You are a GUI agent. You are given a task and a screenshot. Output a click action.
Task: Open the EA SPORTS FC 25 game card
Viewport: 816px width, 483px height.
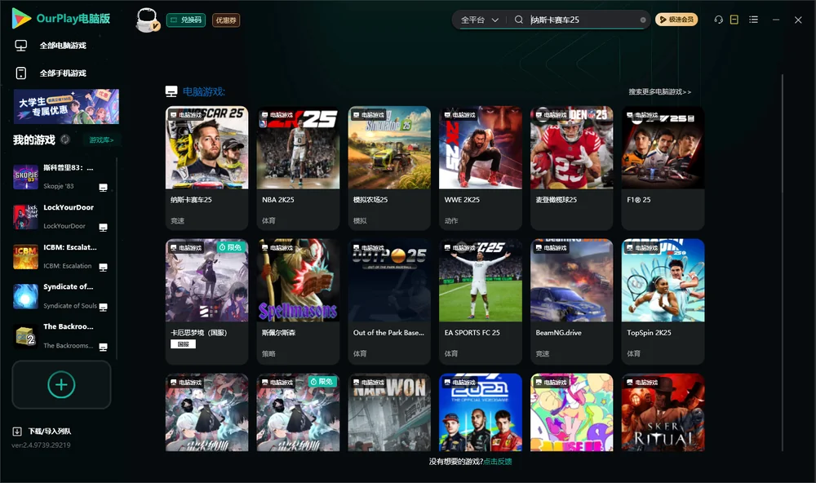coord(481,301)
